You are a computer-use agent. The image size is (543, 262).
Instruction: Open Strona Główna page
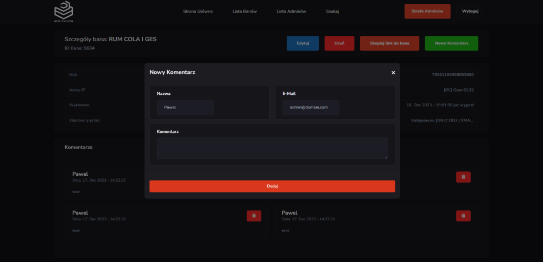(x=198, y=11)
